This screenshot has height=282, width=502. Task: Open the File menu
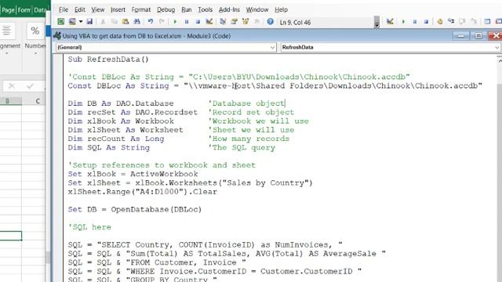(x=63, y=9)
